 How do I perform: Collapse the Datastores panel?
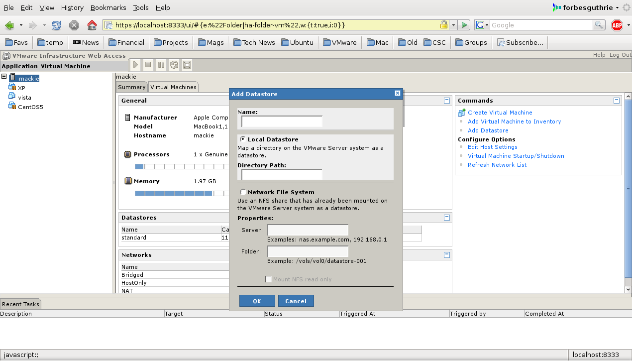(x=447, y=218)
